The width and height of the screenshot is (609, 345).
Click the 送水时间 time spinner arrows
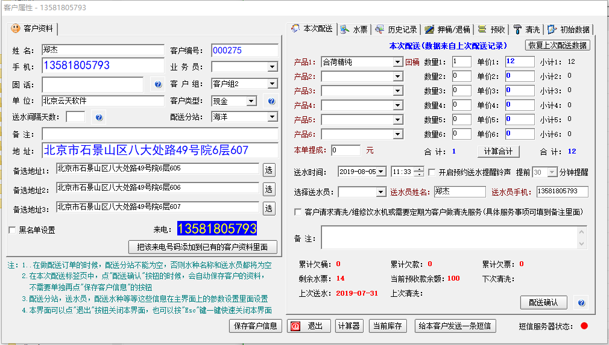tap(418, 172)
